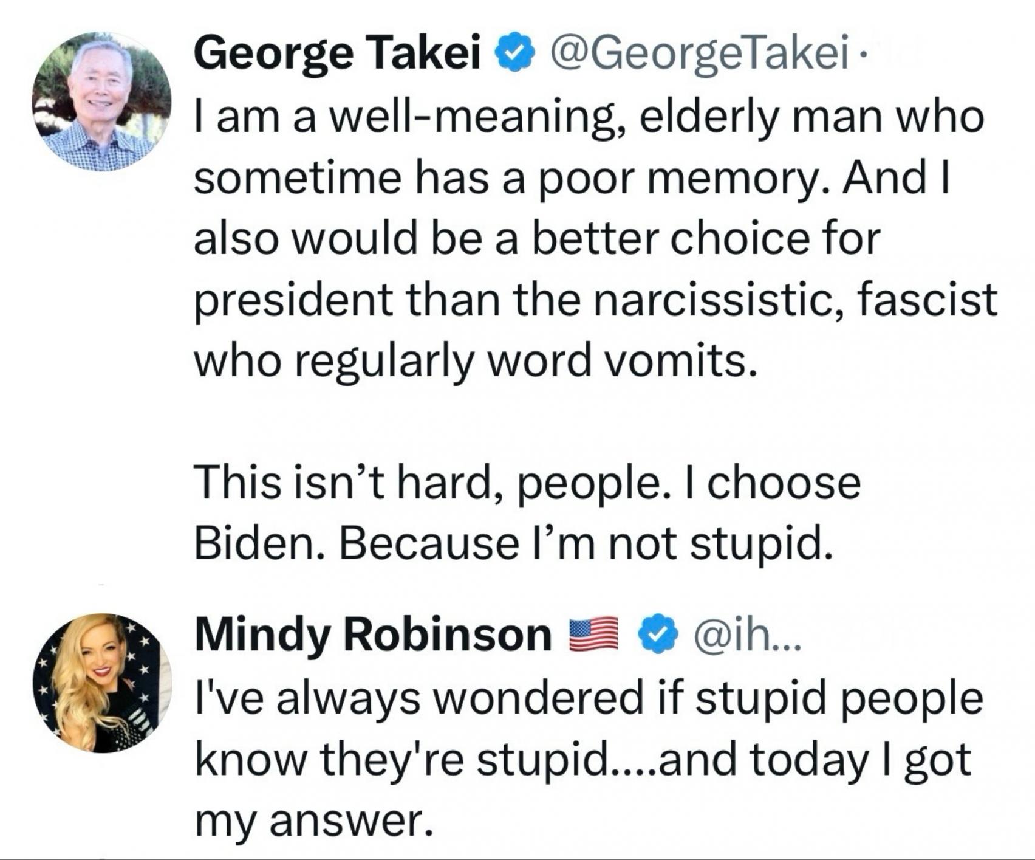Click Mindy Robinson's blue verified checkmark
Screen dimensions: 1035x860
(x=658, y=634)
